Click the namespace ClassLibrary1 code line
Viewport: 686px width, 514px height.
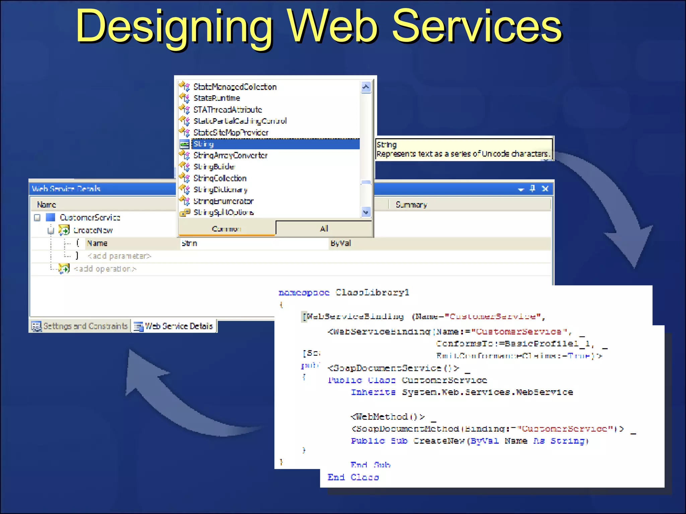click(344, 292)
